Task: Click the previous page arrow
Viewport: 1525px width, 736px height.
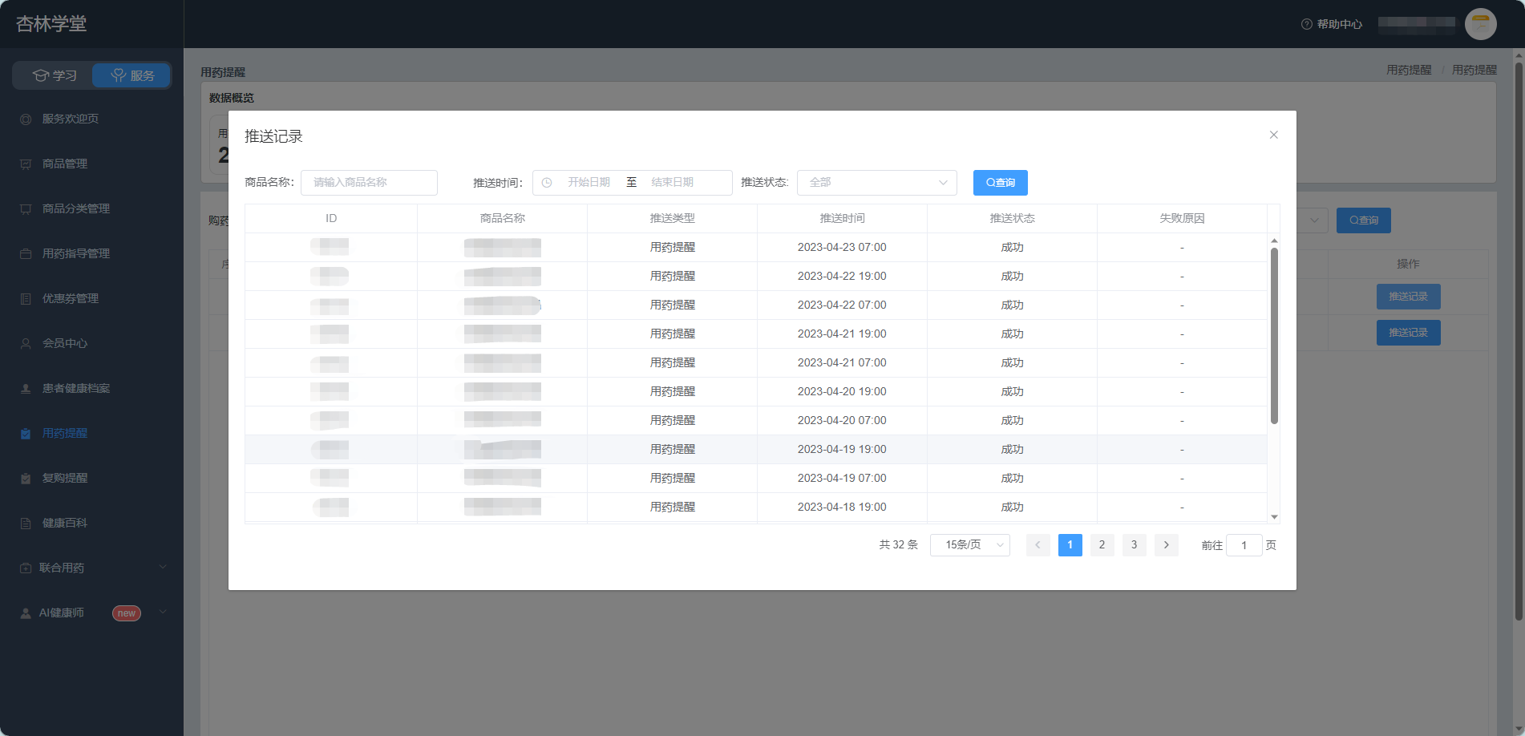Action: pos(1038,545)
